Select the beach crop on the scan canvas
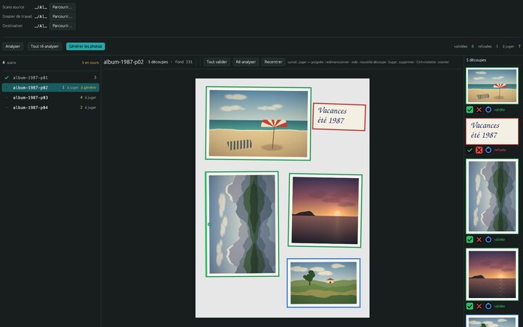This screenshot has height=327, width=523. tap(258, 124)
